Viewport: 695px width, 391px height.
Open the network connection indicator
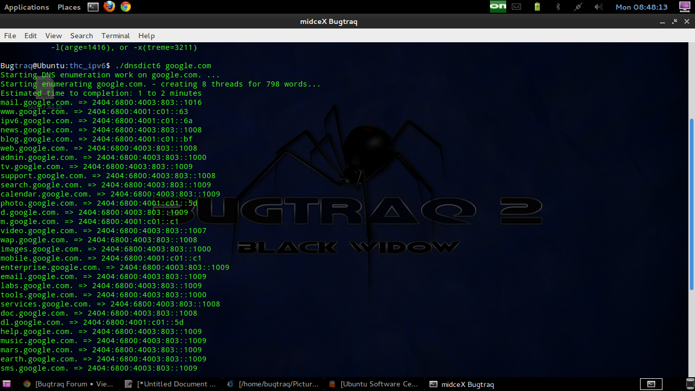click(578, 7)
